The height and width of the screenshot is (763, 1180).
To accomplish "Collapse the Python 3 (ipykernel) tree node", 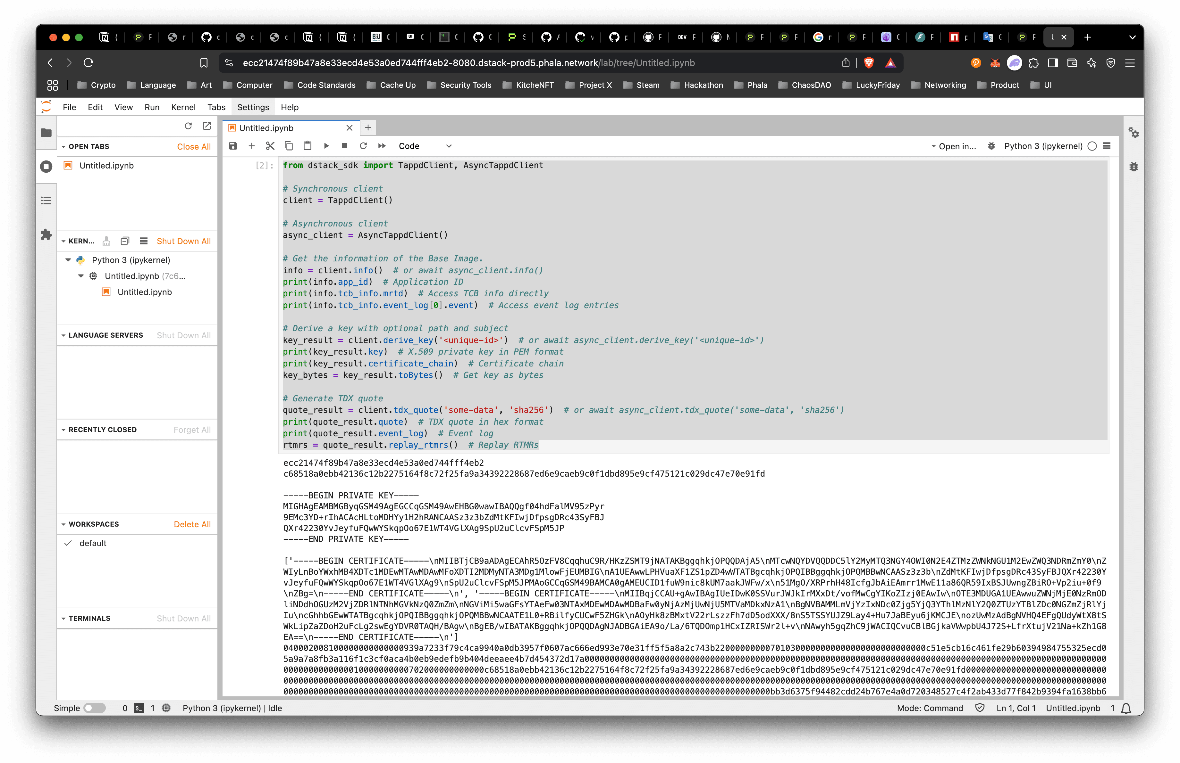I will pos(68,260).
